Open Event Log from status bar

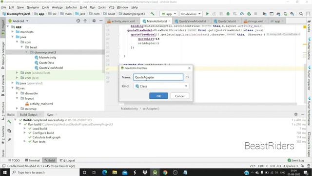296,160
